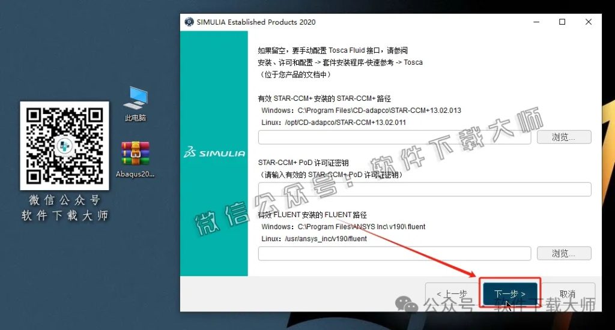Click 浏览 next to the FLUENT path
The image size is (615, 330).
pyautogui.click(x=564, y=253)
